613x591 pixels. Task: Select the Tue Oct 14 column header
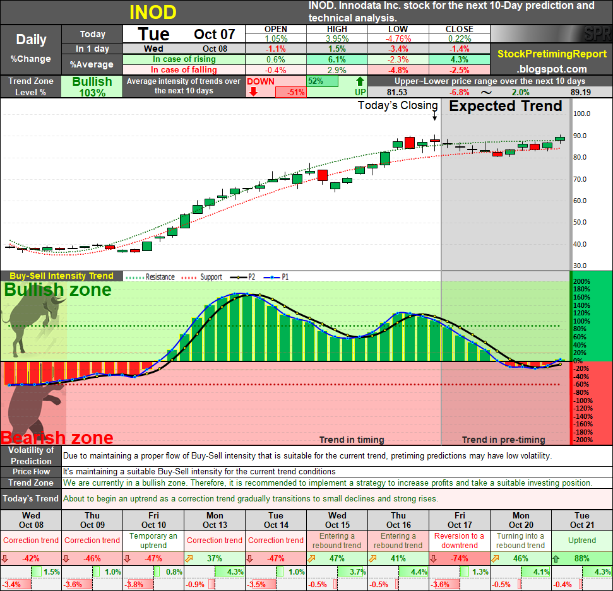tap(276, 520)
